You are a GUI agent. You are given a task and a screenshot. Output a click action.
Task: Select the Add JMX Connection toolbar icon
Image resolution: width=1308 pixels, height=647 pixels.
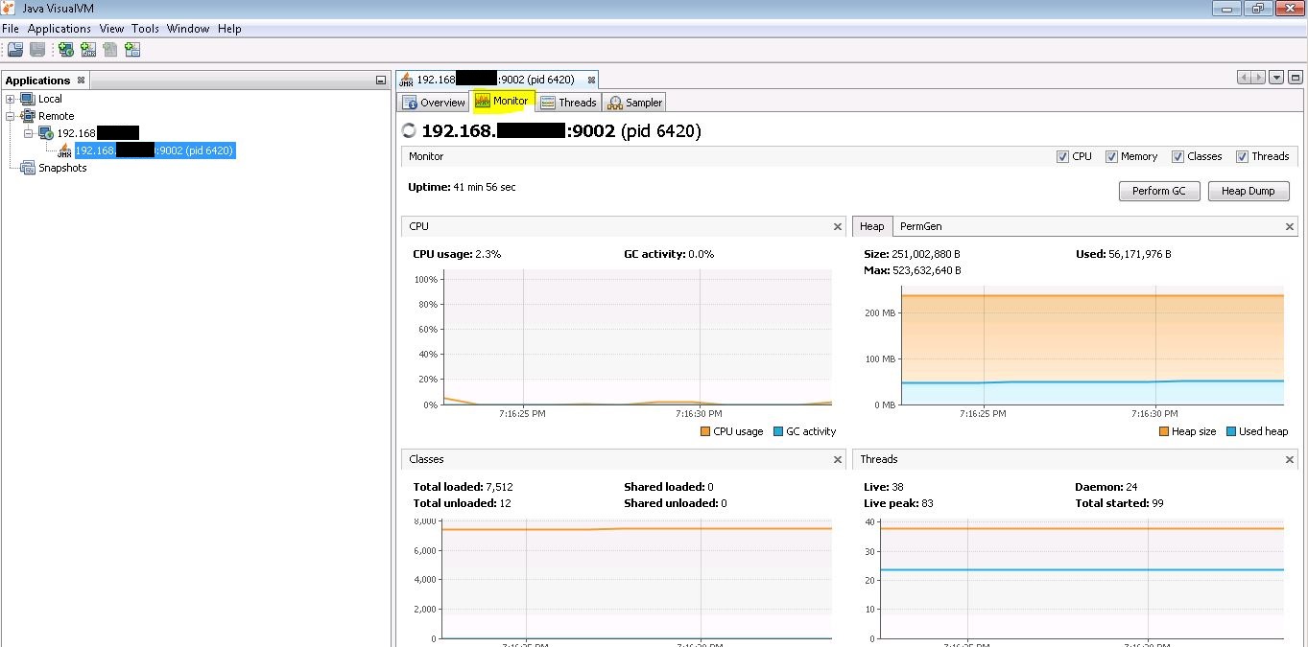coord(87,49)
